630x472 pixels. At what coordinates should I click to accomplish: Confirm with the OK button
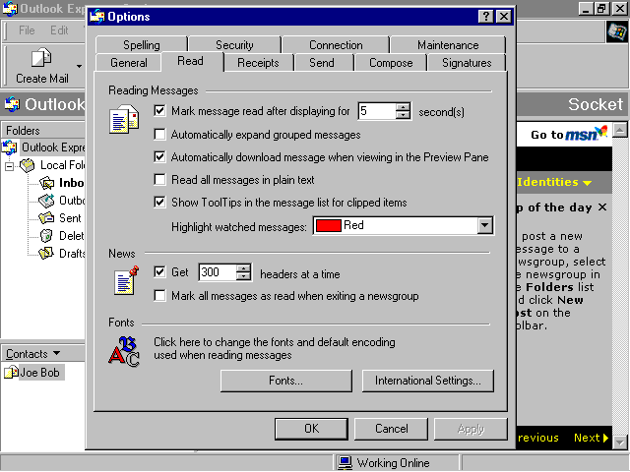(x=311, y=429)
